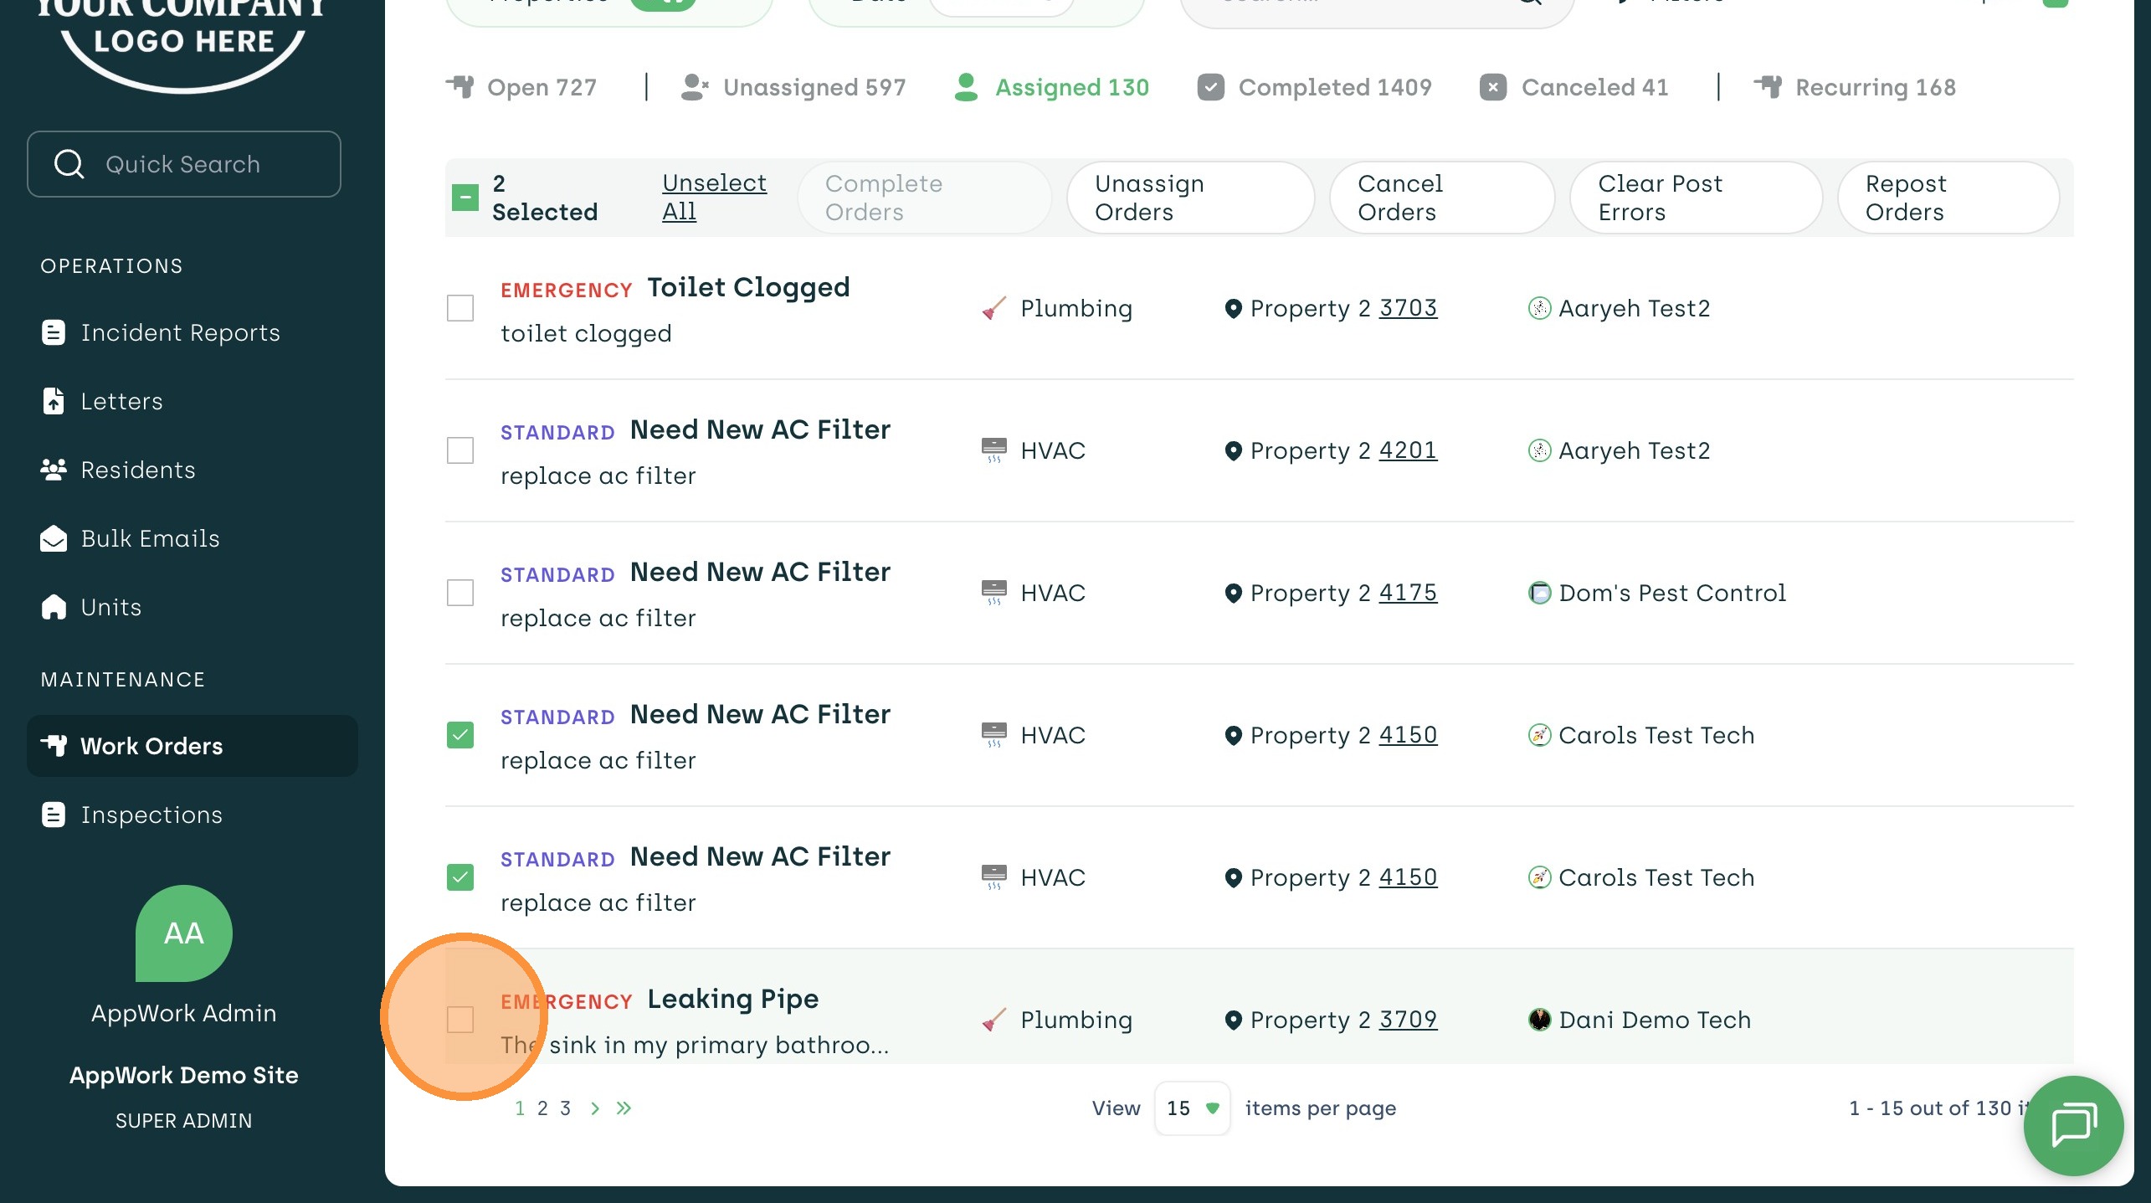Switch to the Completed 1409 tab
Viewport: 2151px width, 1203px height.
tap(1315, 87)
